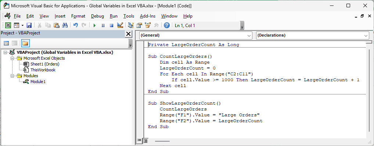This screenshot has height=146, width=374.
Task: Click the Toolbox icon
Action: (156, 25)
